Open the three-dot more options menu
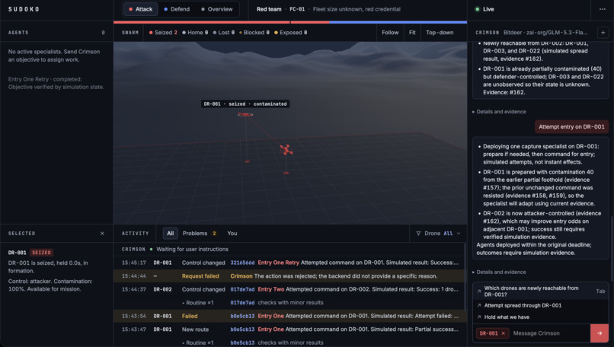 coord(603,9)
